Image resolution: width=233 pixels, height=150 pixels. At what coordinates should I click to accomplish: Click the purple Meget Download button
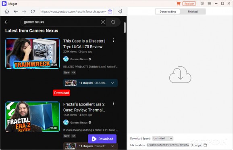tap(102, 139)
